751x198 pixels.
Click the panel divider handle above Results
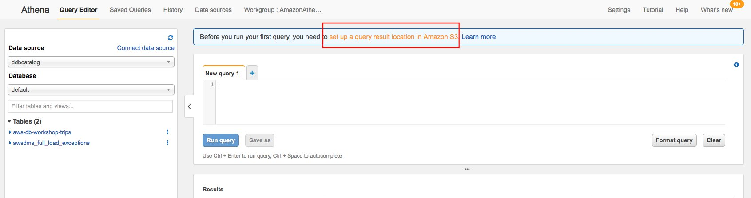click(467, 169)
